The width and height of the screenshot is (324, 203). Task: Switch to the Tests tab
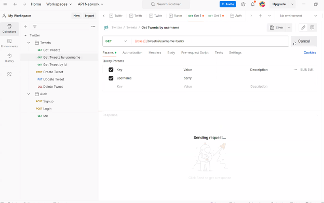click(219, 52)
